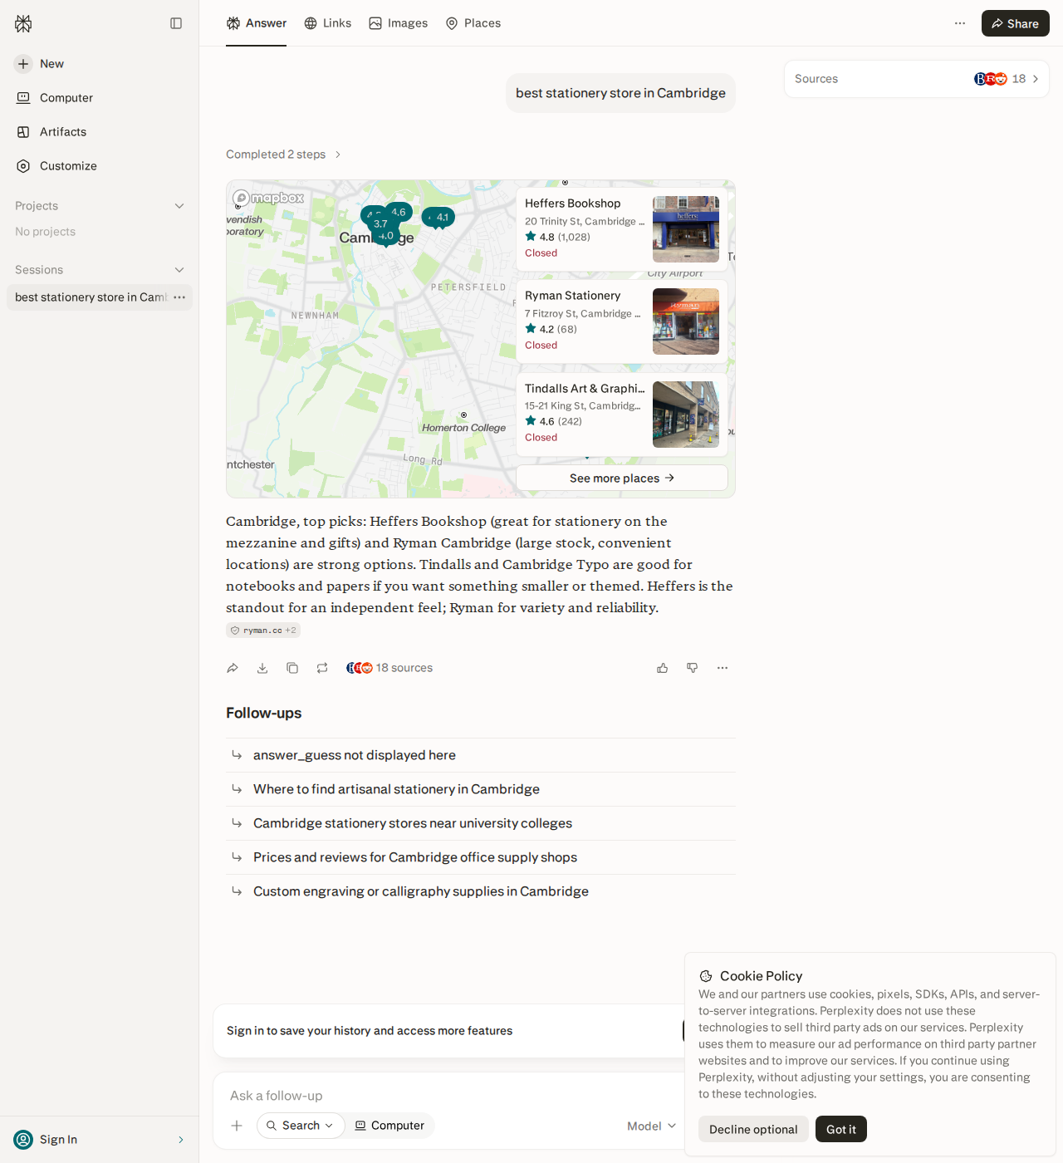Switch to the Links tab

tap(328, 23)
